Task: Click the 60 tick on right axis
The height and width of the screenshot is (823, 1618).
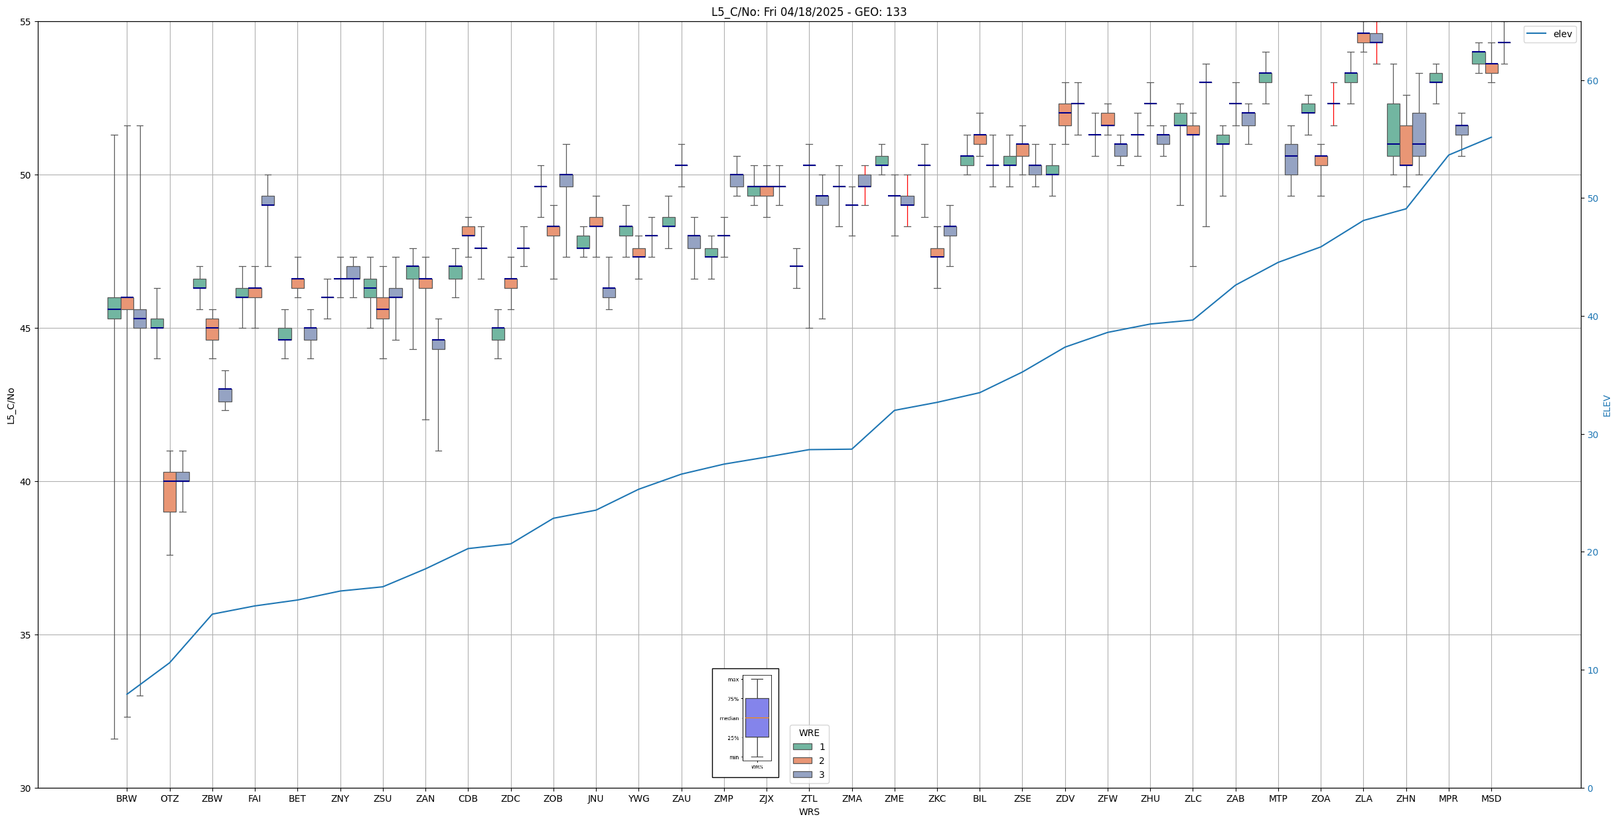Action: pos(1592,81)
